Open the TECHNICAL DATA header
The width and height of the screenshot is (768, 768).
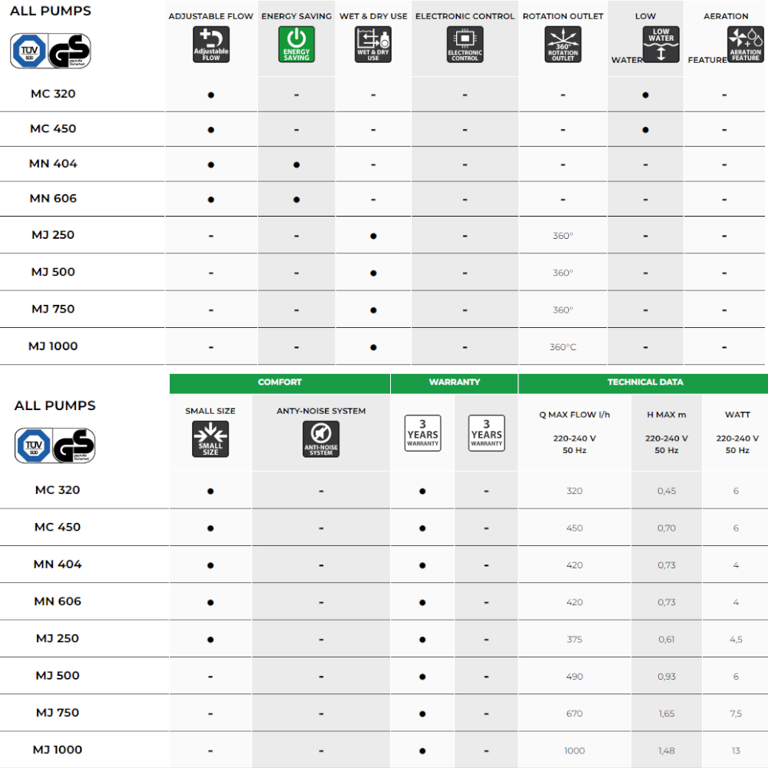click(x=643, y=382)
